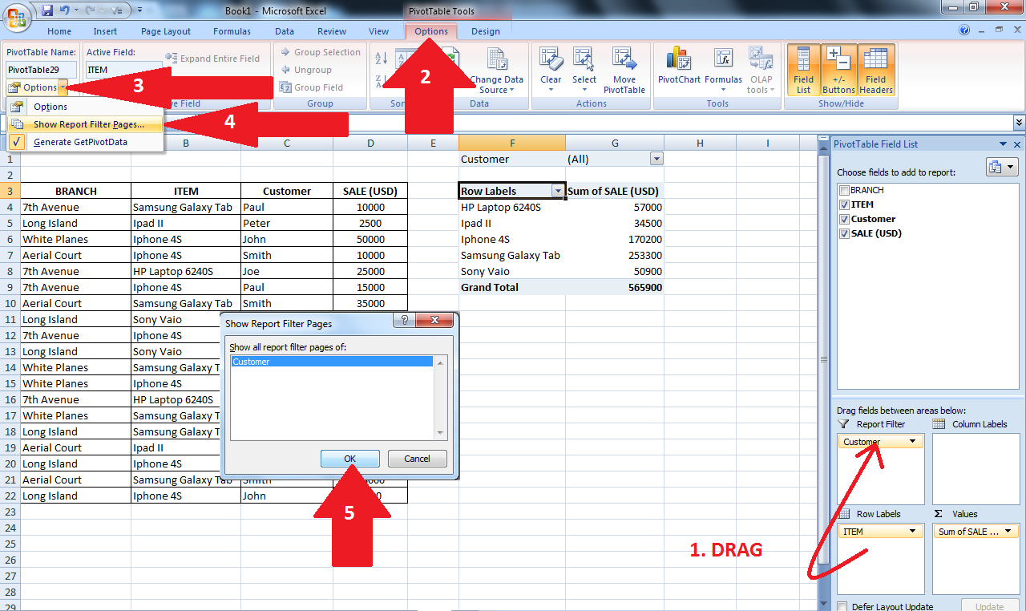This screenshot has width=1026, height=611.
Task: Click the Ungroup command
Action: [305, 70]
